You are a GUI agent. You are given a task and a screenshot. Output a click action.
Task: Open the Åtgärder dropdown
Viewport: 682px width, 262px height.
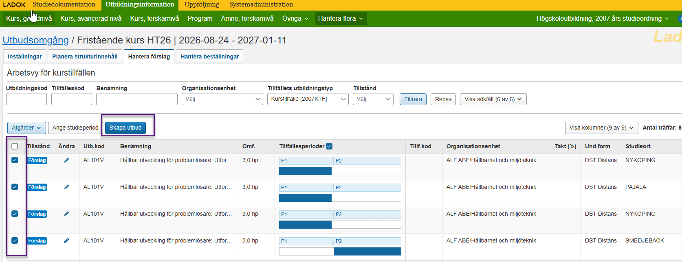pos(26,128)
